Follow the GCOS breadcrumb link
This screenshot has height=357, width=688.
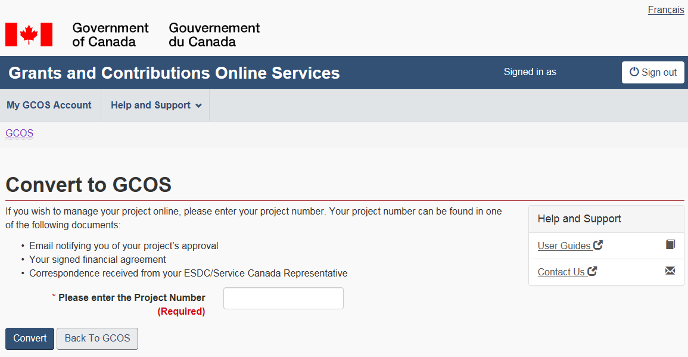click(x=19, y=134)
